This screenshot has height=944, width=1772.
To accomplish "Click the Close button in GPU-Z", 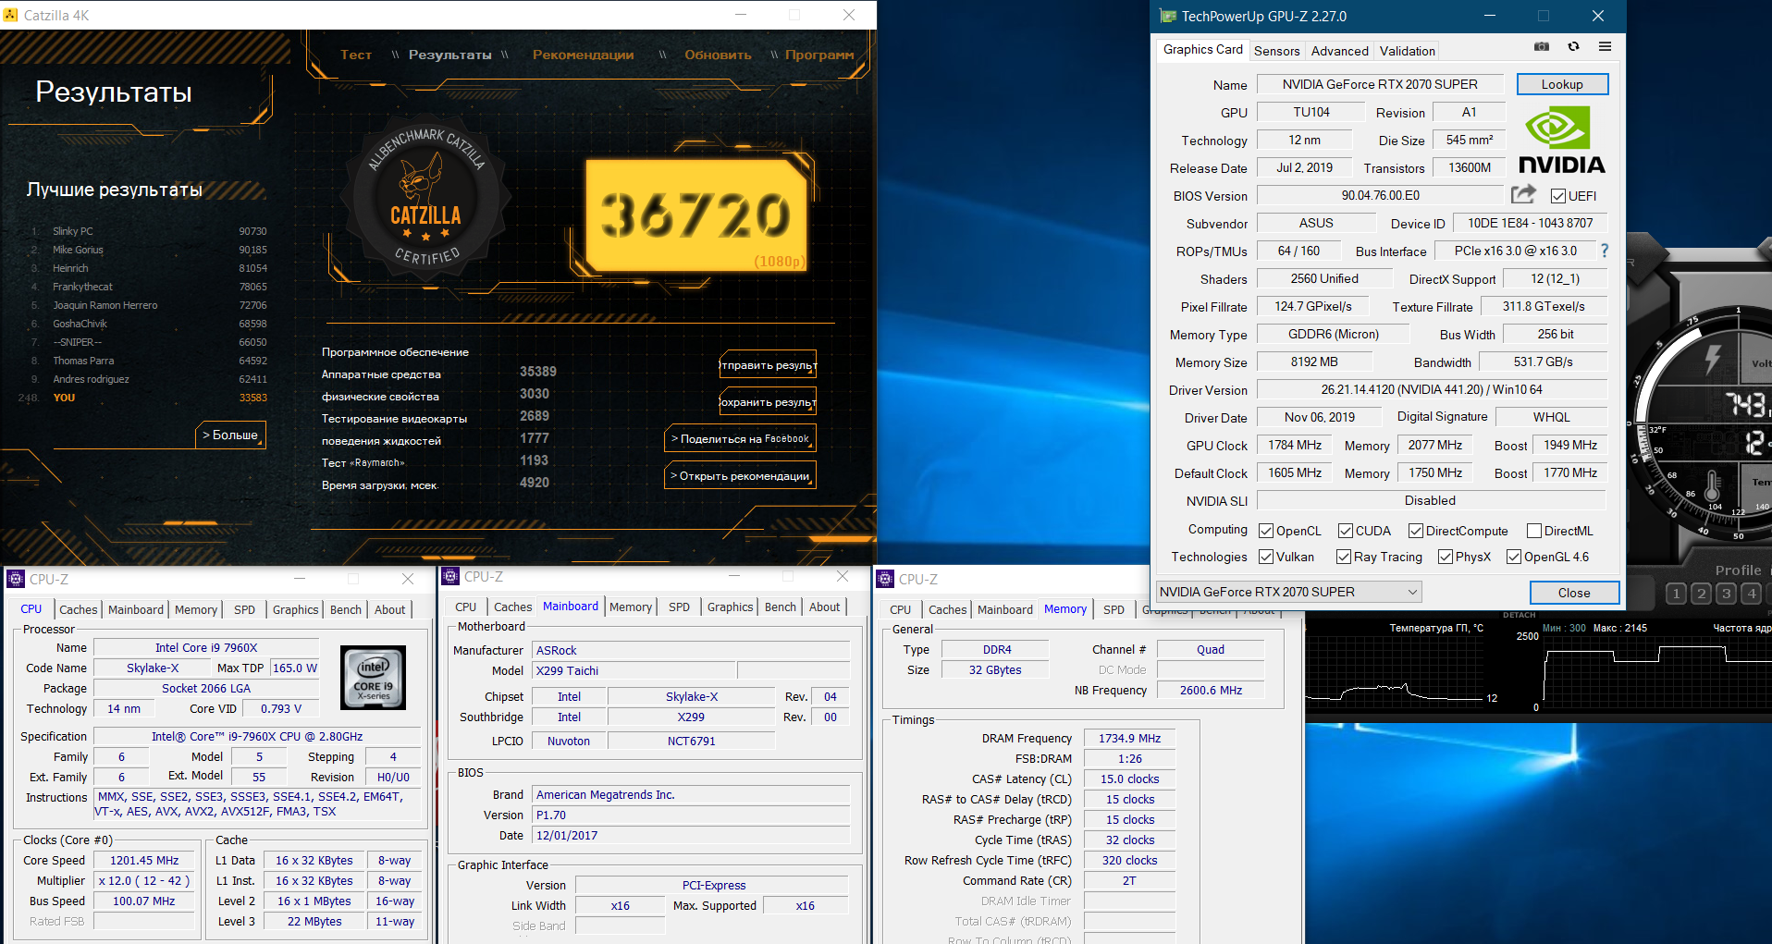I will pos(1574,593).
